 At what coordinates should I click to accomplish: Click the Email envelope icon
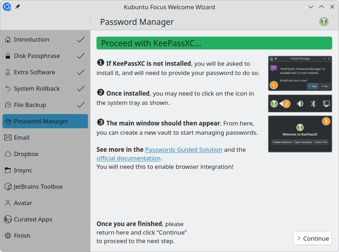pos(8,138)
